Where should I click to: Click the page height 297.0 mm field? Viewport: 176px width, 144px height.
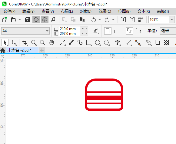(x=70, y=34)
